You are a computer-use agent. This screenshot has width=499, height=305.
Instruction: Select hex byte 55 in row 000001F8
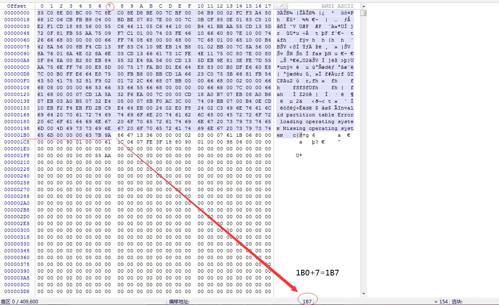98,155
